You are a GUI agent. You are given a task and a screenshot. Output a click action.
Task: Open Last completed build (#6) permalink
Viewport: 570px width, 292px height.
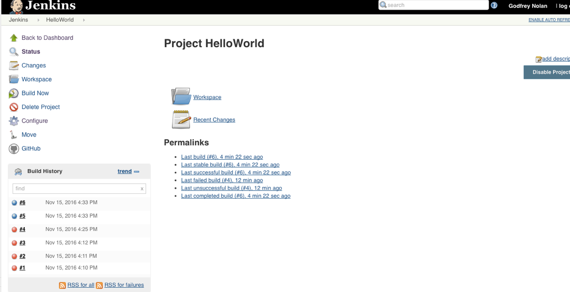coord(236,196)
